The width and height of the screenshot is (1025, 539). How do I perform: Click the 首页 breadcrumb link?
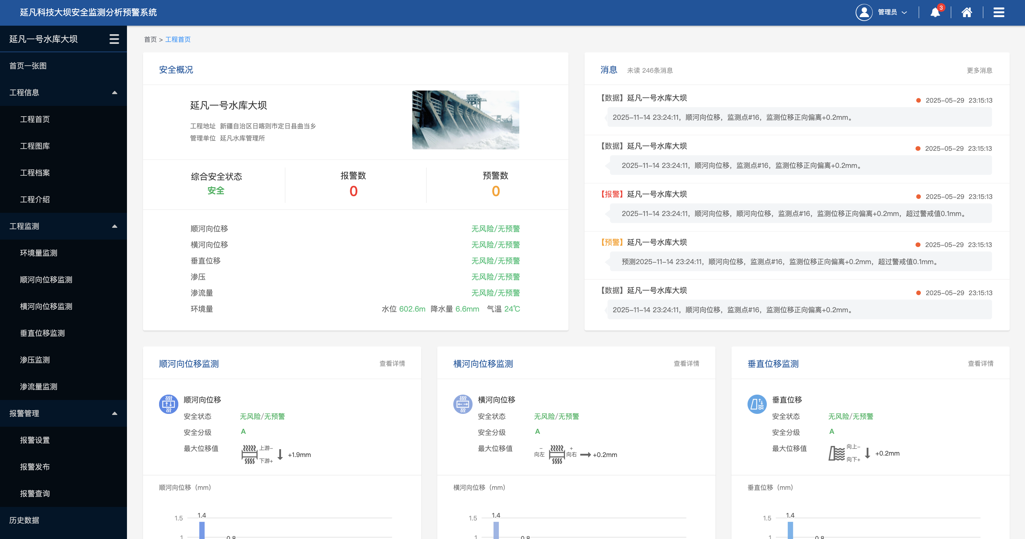tap(150, 39)
